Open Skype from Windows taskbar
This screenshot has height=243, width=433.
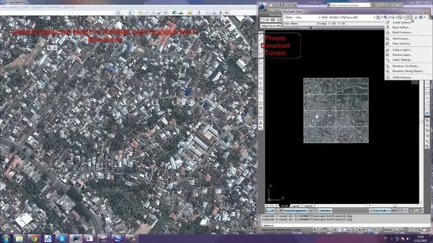click(62, 238)
